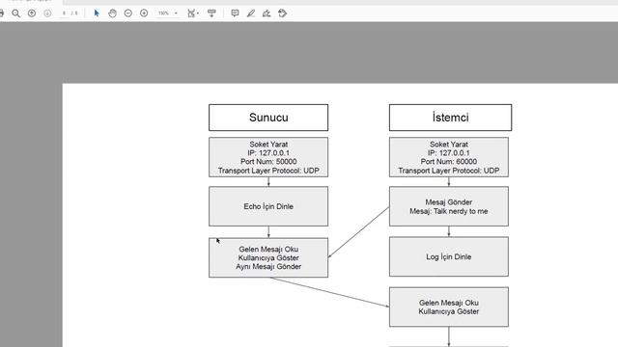Click İstemci's 'Gelen Mesajı Oku' box
This screenshot has height=347, width=618.
pyautogui.click(x=449, y=307)
